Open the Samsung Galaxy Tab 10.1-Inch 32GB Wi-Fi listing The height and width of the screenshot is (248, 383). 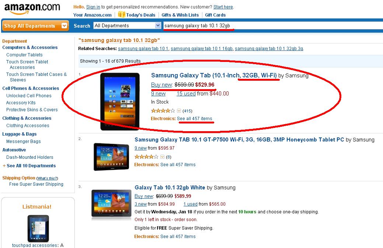[x=214, y=76]
